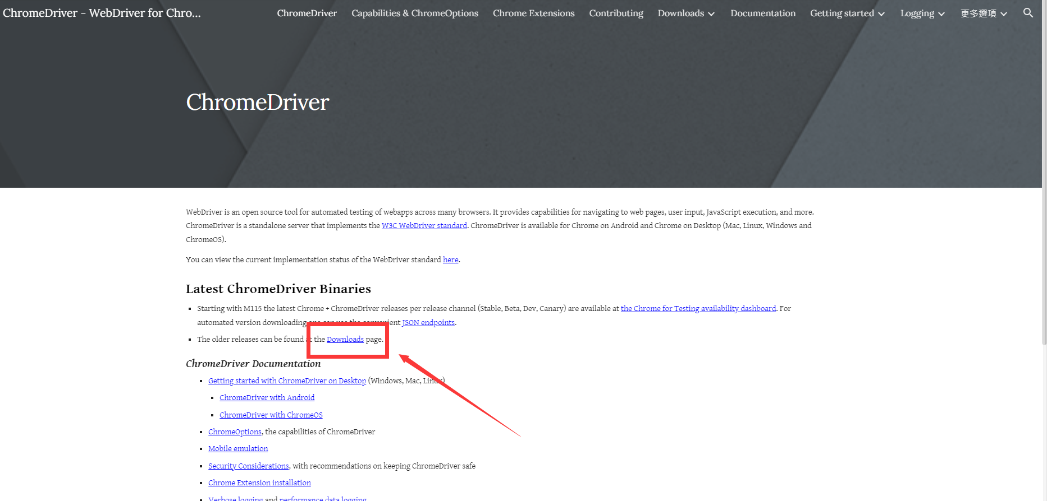
Task: Open the 更多選項 nav label
Action: click(979, 13)
